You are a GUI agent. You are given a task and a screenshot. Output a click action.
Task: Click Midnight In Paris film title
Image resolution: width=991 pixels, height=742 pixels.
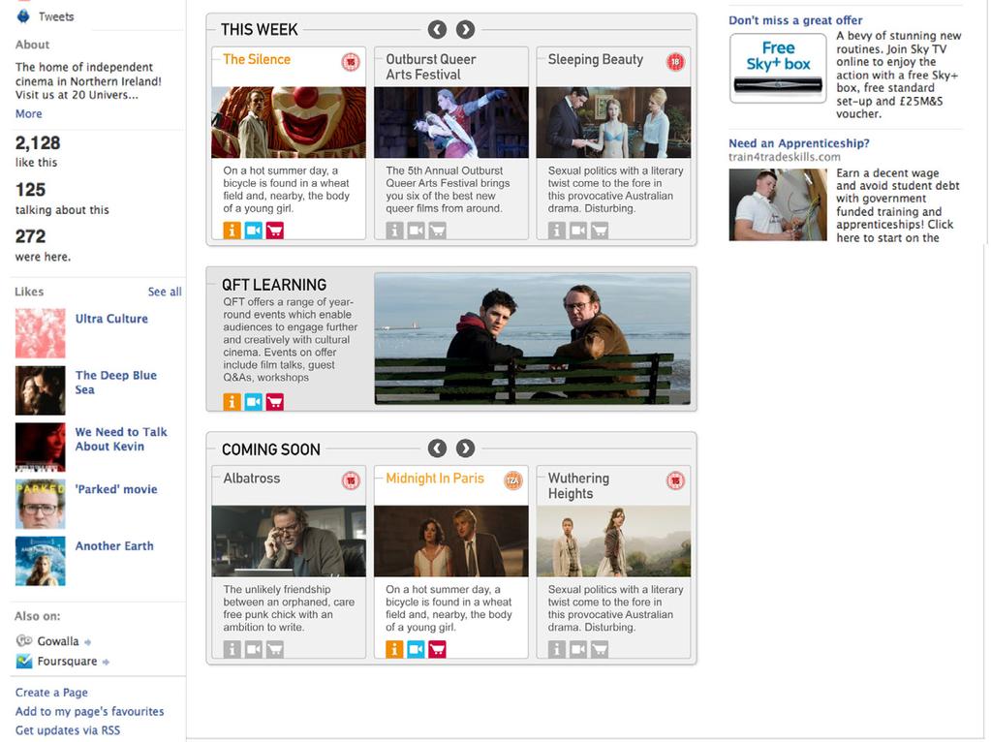pos(435,479)
